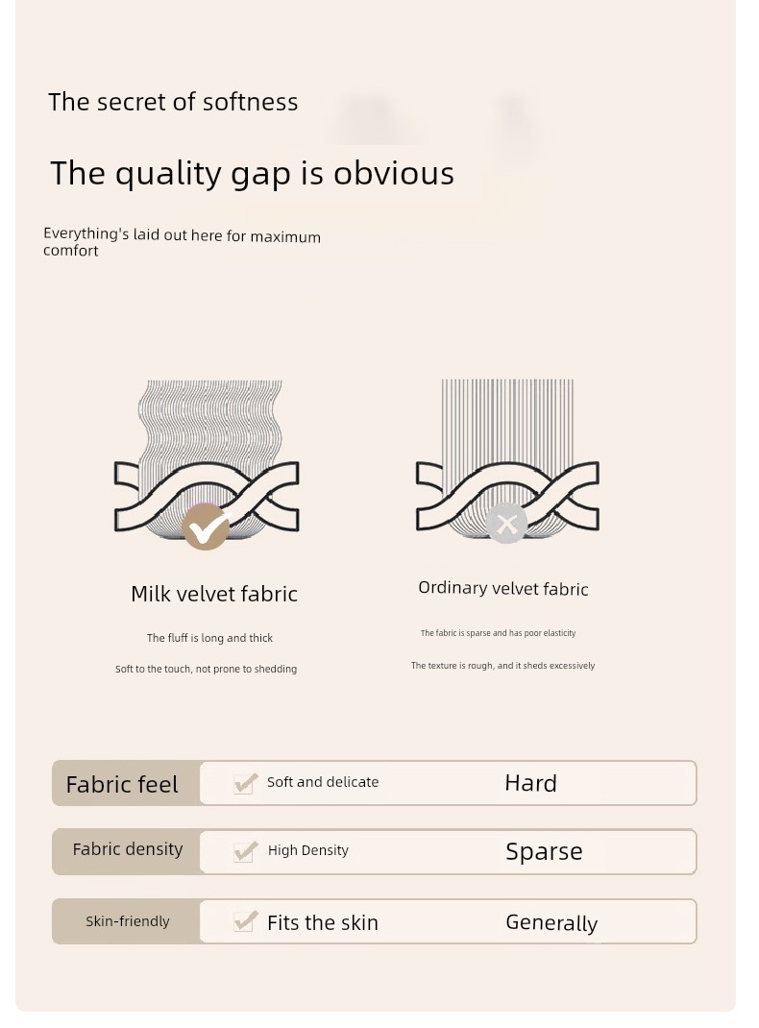Click the text about rough texture shedding excessively
The height and width of the screenshot is (1028, 759).
tap(502, 666)
